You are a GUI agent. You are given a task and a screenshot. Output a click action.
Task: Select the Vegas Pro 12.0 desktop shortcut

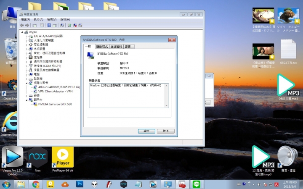tap(13, 161)
